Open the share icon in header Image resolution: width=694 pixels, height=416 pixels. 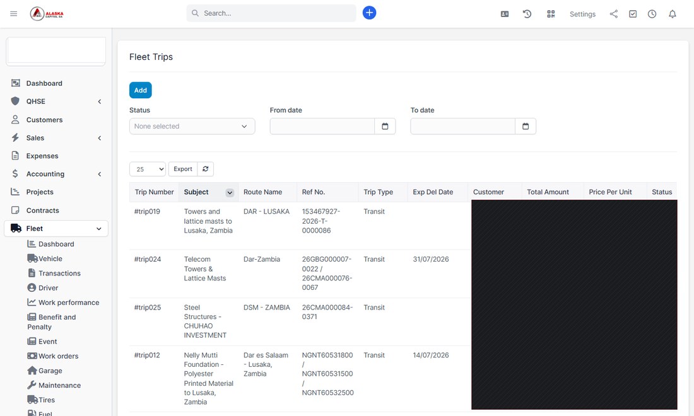click(x=613, y=14)
